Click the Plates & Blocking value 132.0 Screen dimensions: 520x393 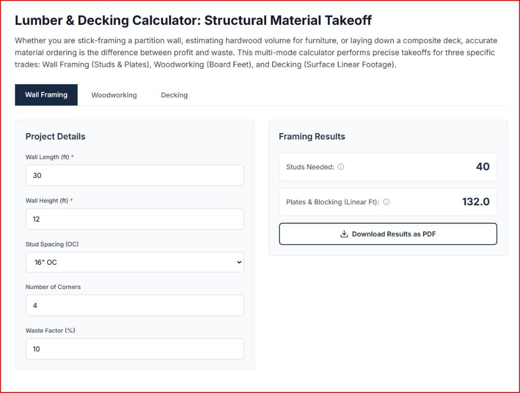(x=475, y=202)
